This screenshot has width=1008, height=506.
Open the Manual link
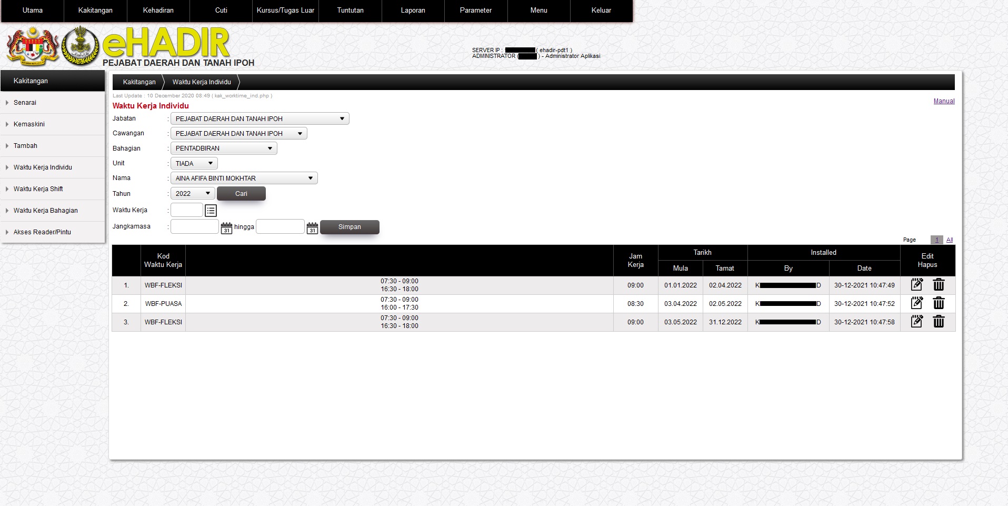pos(944,101)
